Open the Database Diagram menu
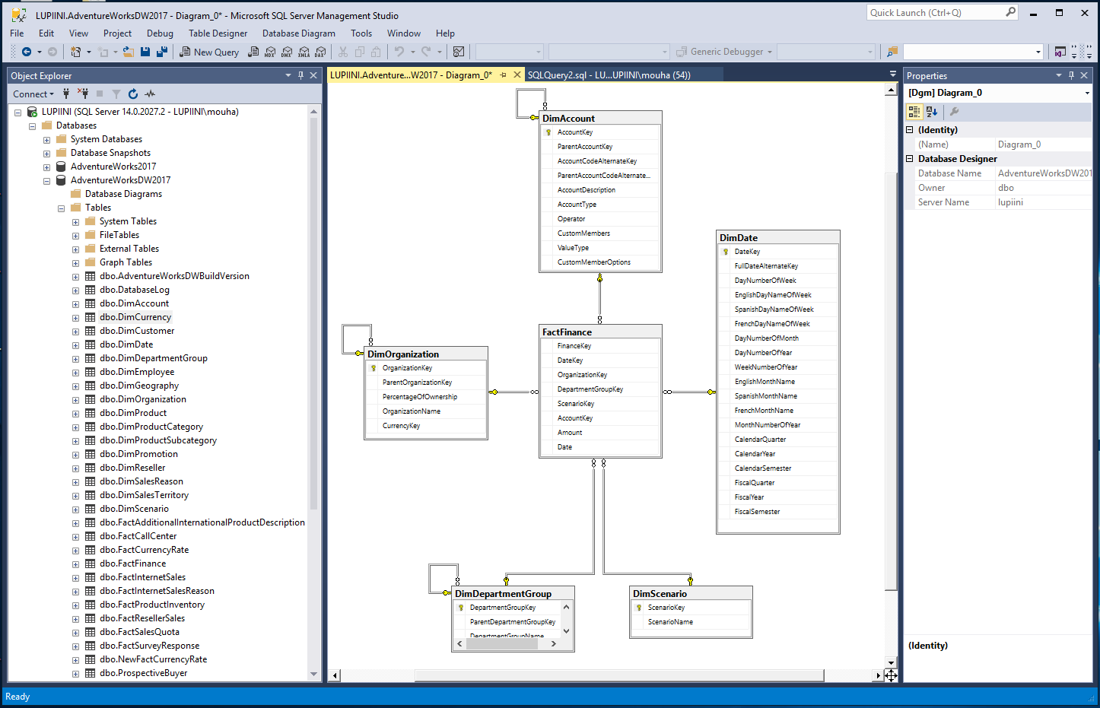Viewport: 1100px width, 708px height. (x=299, y=33)
